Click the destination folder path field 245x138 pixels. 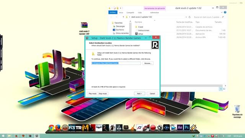116,63
